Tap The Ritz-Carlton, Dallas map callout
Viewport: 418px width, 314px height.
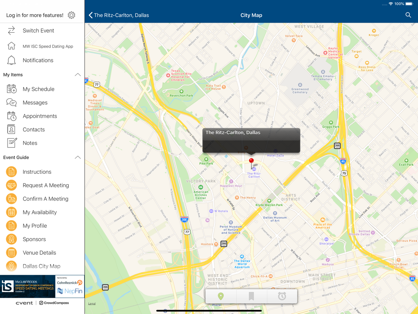coord(251,140)
